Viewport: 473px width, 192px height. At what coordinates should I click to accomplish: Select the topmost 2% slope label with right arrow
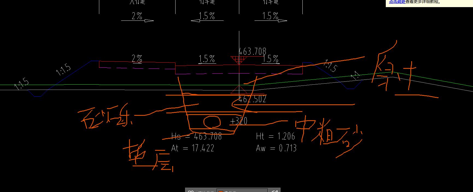[137, 16]
